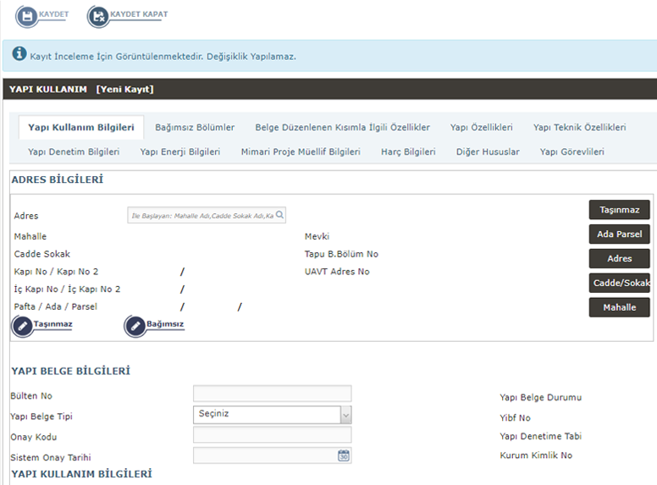Click the search magnifier in Adres field
657x485 pixels.
(x=280, y=216)
